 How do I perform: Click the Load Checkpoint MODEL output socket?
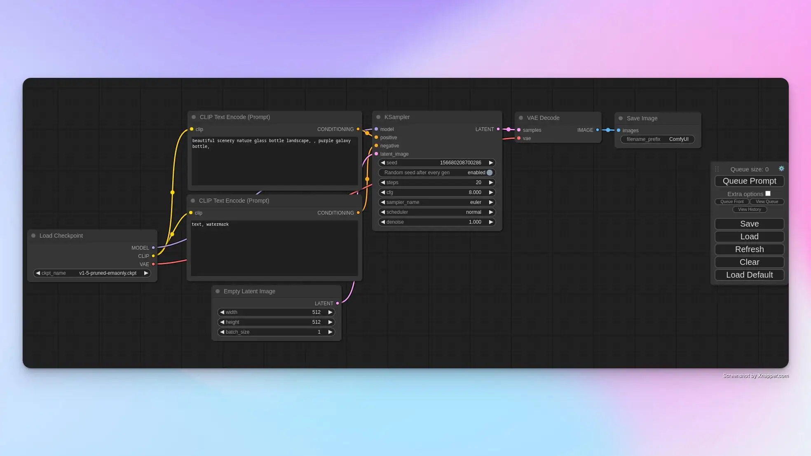[153, 248]
